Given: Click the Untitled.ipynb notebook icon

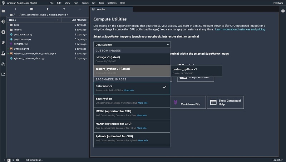Looking at the screenshot, I should [x=11, y=49].
